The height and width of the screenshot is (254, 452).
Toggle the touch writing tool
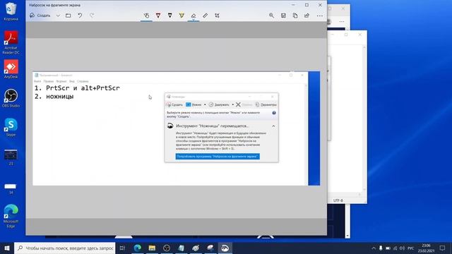click(146, 16)
